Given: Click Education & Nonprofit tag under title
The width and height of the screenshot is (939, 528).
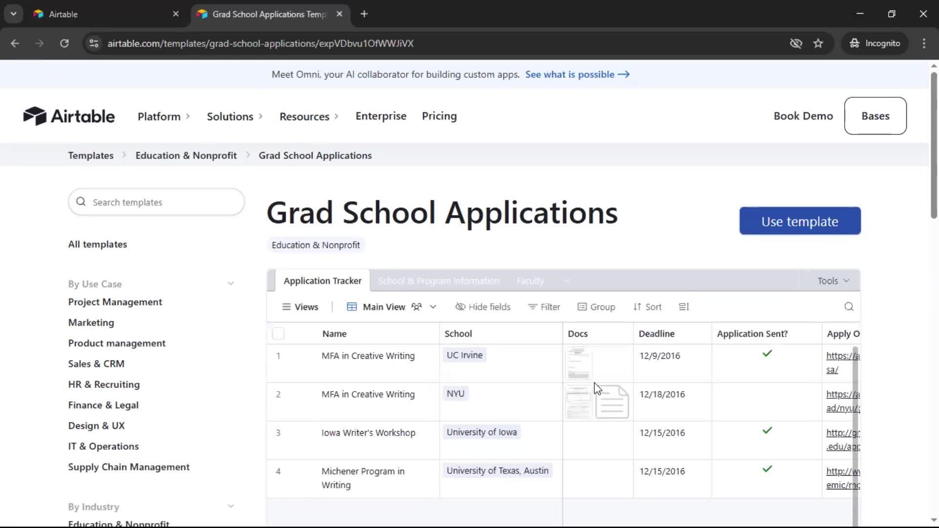Looking at the screenshot, I should tap(315, 245).
